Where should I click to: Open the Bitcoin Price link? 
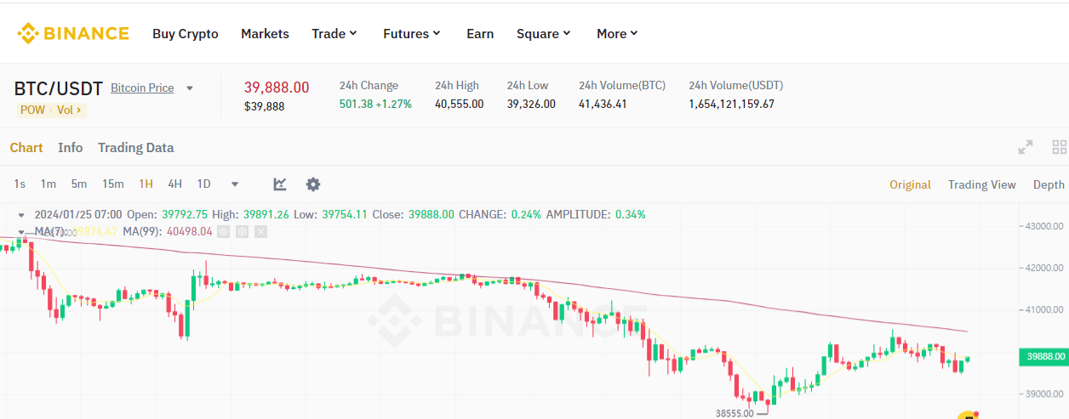[142, 88]
